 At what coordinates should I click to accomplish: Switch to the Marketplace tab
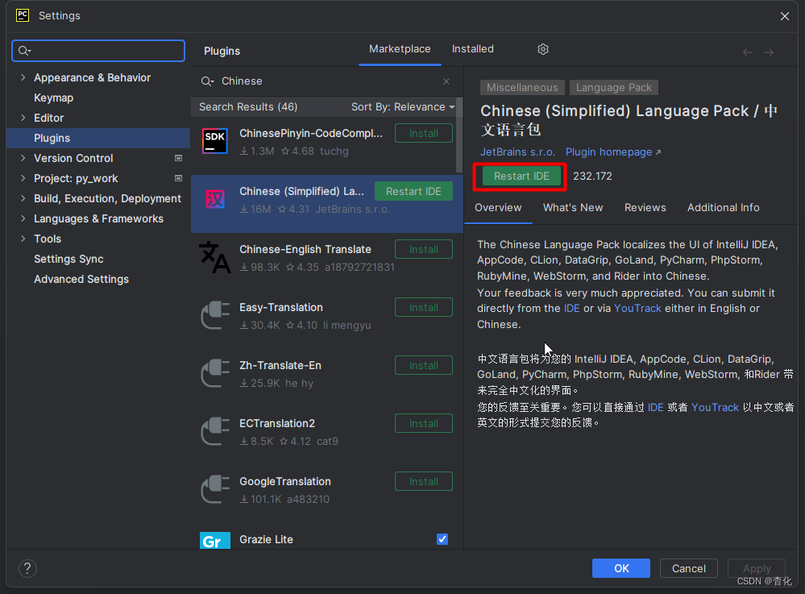click(x=400, y=49)
